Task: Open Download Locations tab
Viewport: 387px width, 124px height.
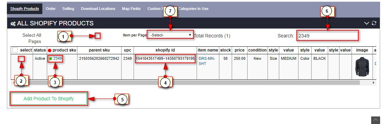Action: [98, 9]
